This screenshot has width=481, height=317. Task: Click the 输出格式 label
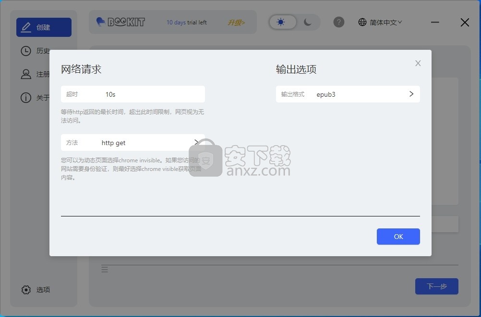coord(293,94)
